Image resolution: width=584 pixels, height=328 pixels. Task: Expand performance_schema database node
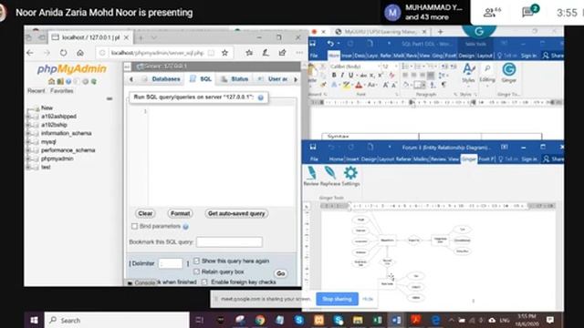(x=28, y=150)
